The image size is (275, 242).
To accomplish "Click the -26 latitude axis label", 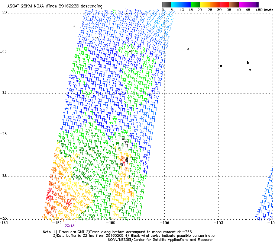I will pos(3,134).
